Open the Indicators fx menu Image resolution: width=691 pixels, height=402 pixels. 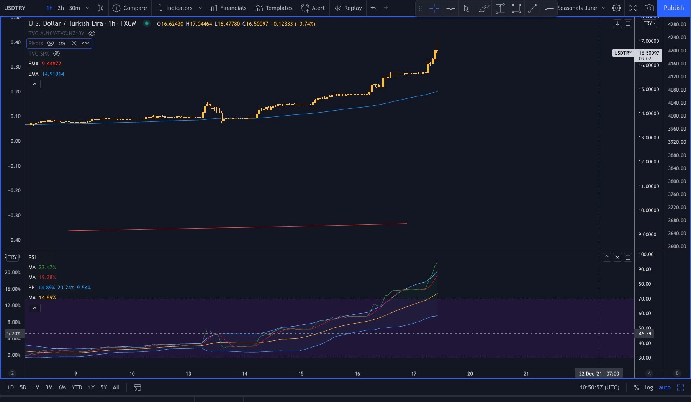(174, 8)
